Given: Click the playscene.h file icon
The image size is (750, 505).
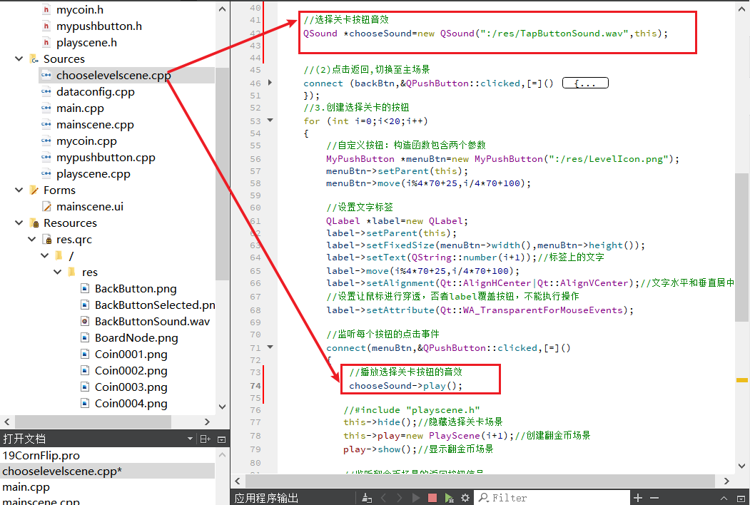Looking at the screenshot, I should tap(46, 43).
